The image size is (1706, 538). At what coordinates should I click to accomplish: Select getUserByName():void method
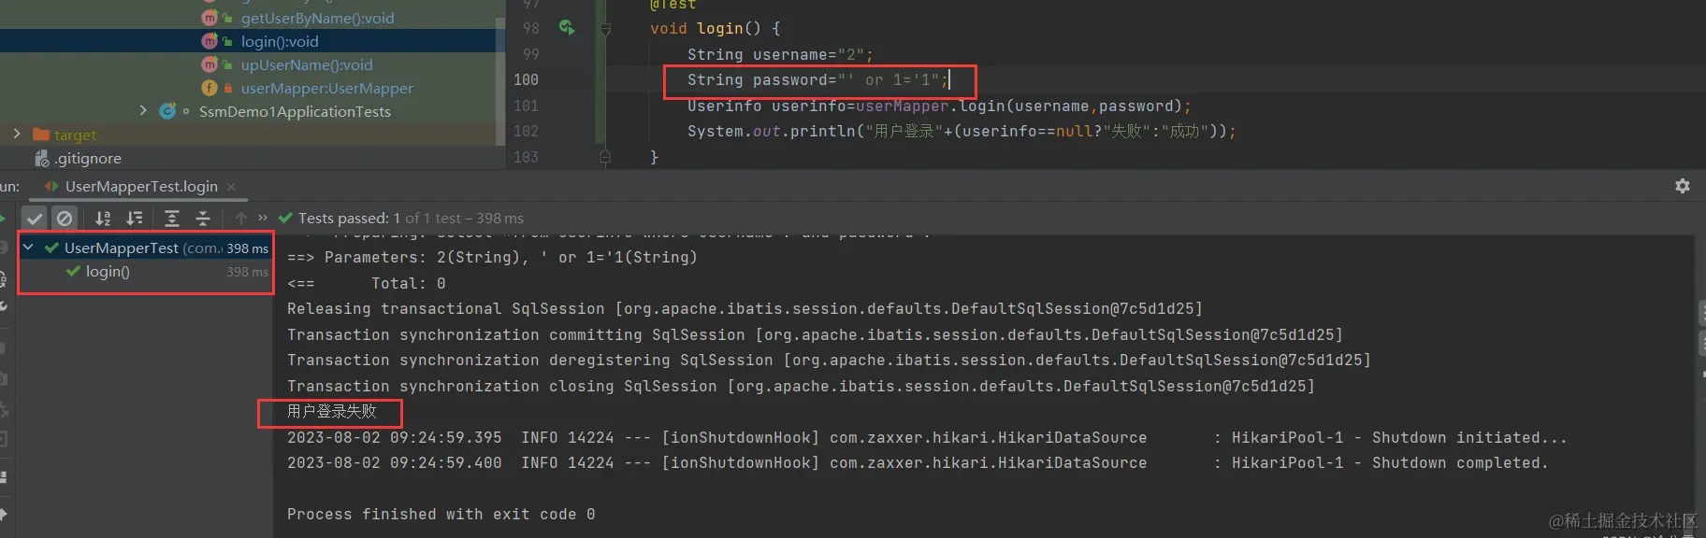click(317, 18)
